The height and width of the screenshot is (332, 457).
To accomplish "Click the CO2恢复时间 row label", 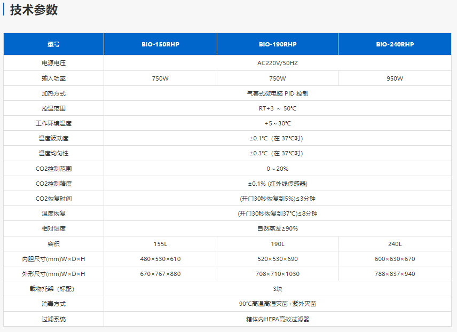I will click(53, 199).
